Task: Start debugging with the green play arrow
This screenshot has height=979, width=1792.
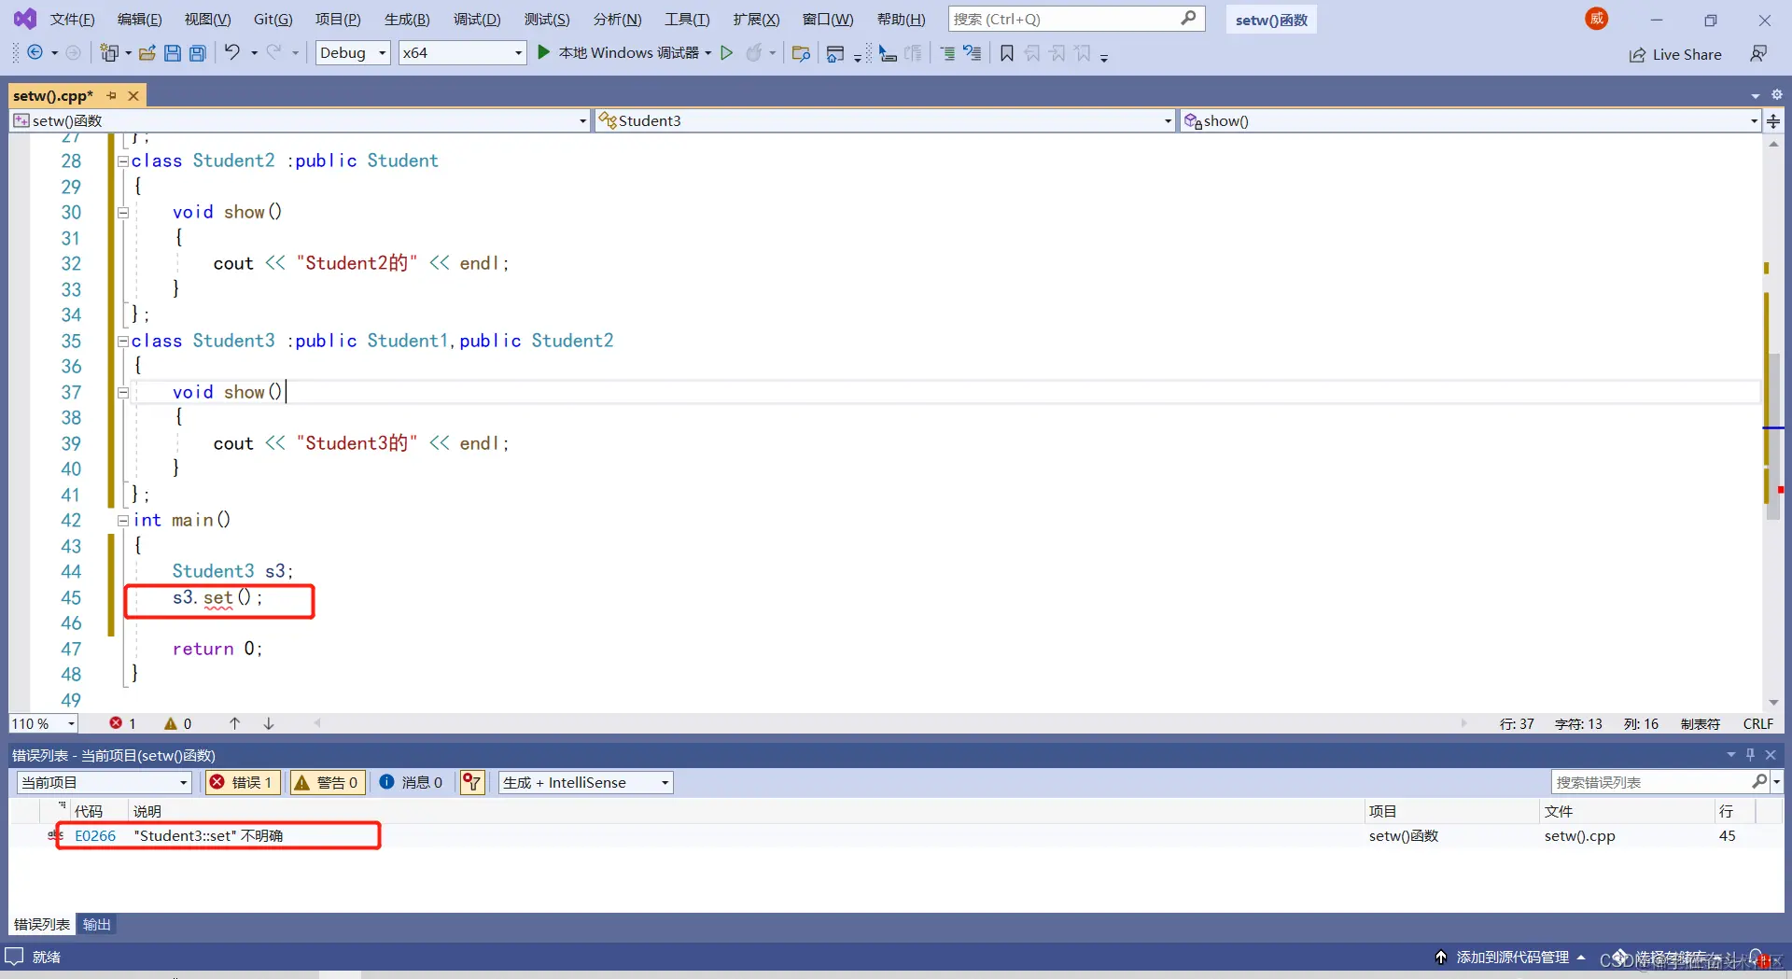Action: click(x=543, y=52)
